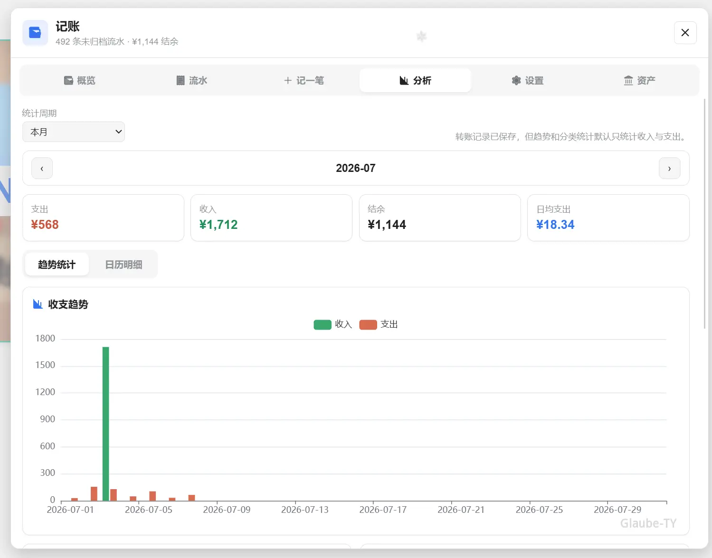Go to previous month with left chevron

pyautogui.click(x=42, y=168)
